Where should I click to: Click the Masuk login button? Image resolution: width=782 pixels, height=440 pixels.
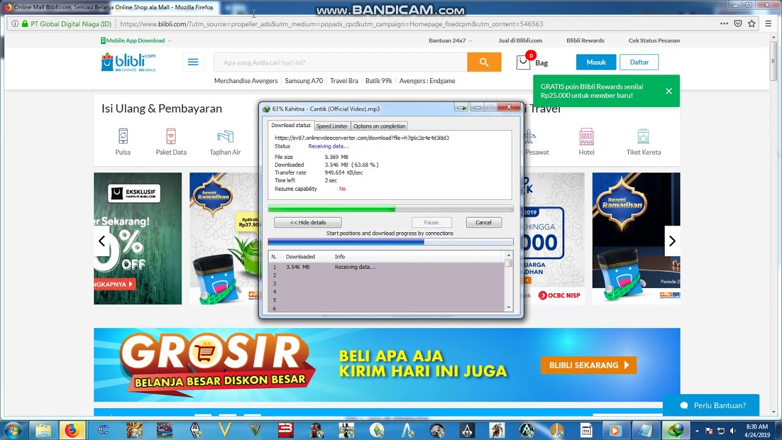coord(596,62)
